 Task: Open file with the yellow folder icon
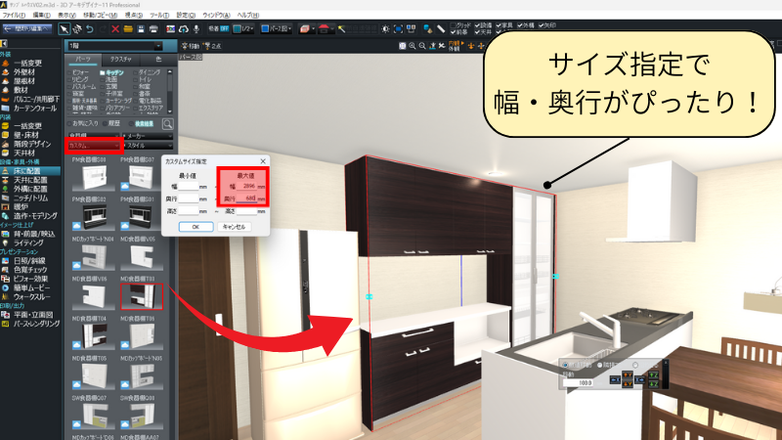(128, 29)
